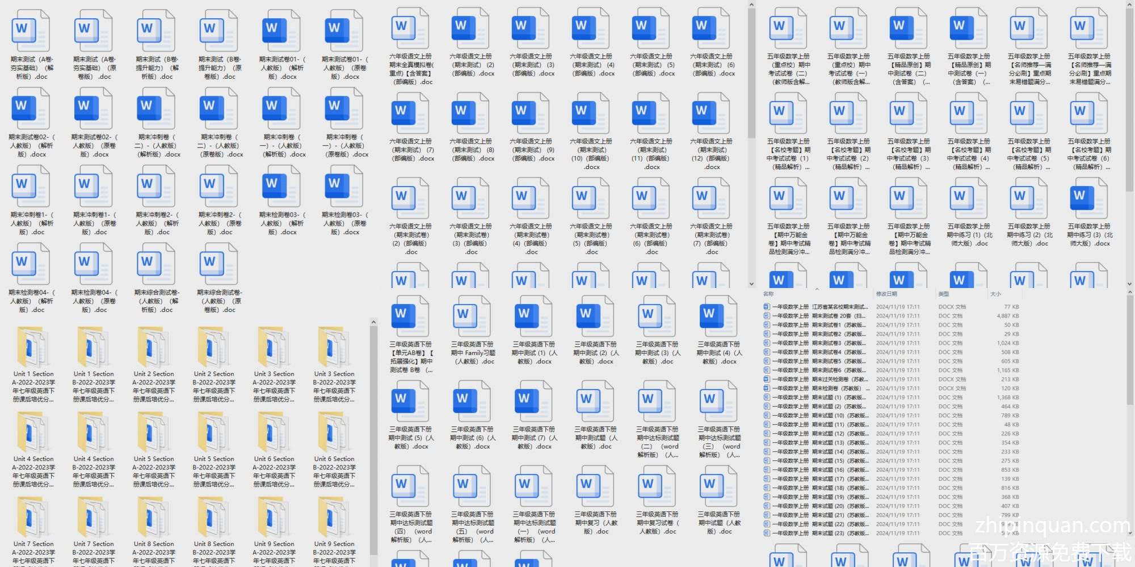Select 六年级语文上册（期末测试）(2) document icon
Image resolution: width=1135 pixels, height=567 pixels.
point(471,28)
